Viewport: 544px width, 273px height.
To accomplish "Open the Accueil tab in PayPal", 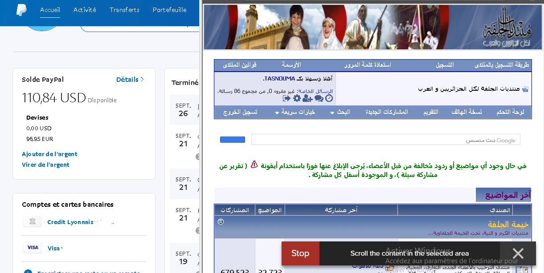I will click(x=50, y=10).
